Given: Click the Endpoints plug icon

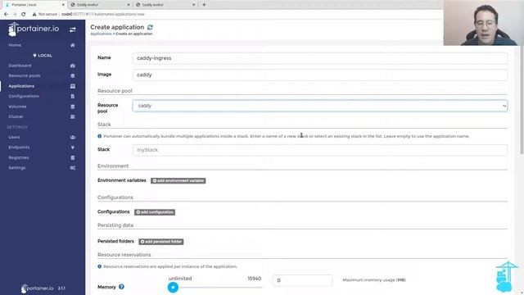Looking at the screenshot, I should (x=73, y=147).
